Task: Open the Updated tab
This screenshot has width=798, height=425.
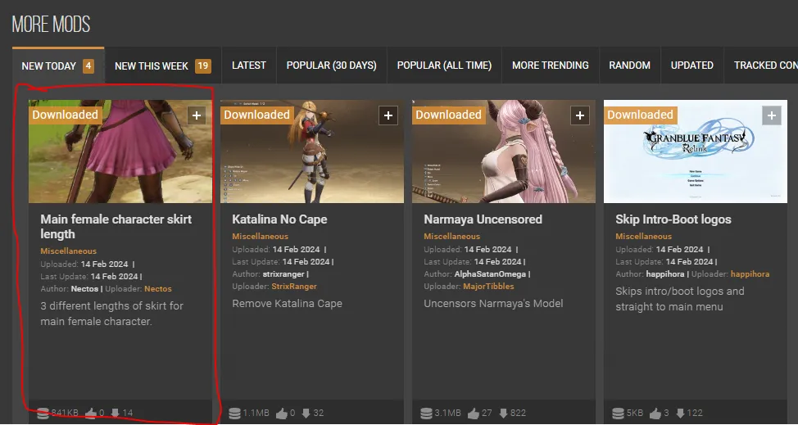Action: coord(692,66)
